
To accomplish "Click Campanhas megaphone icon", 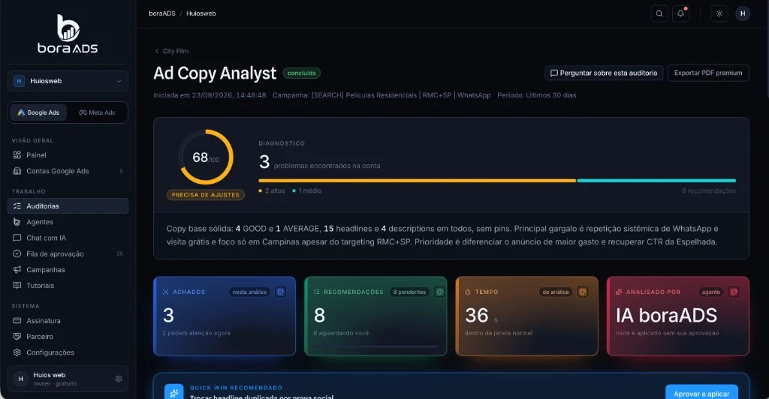I will tap(17, 270).
